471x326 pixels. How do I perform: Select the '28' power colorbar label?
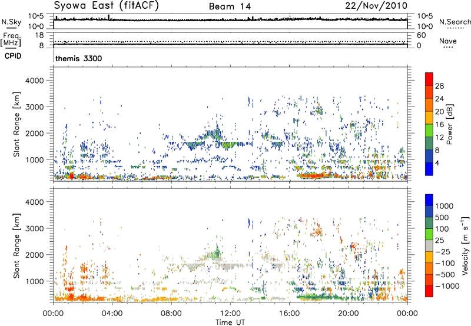tap(439, 86)
